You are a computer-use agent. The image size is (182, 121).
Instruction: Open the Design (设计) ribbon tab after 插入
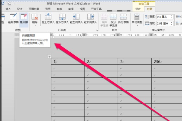coord(20,9)
